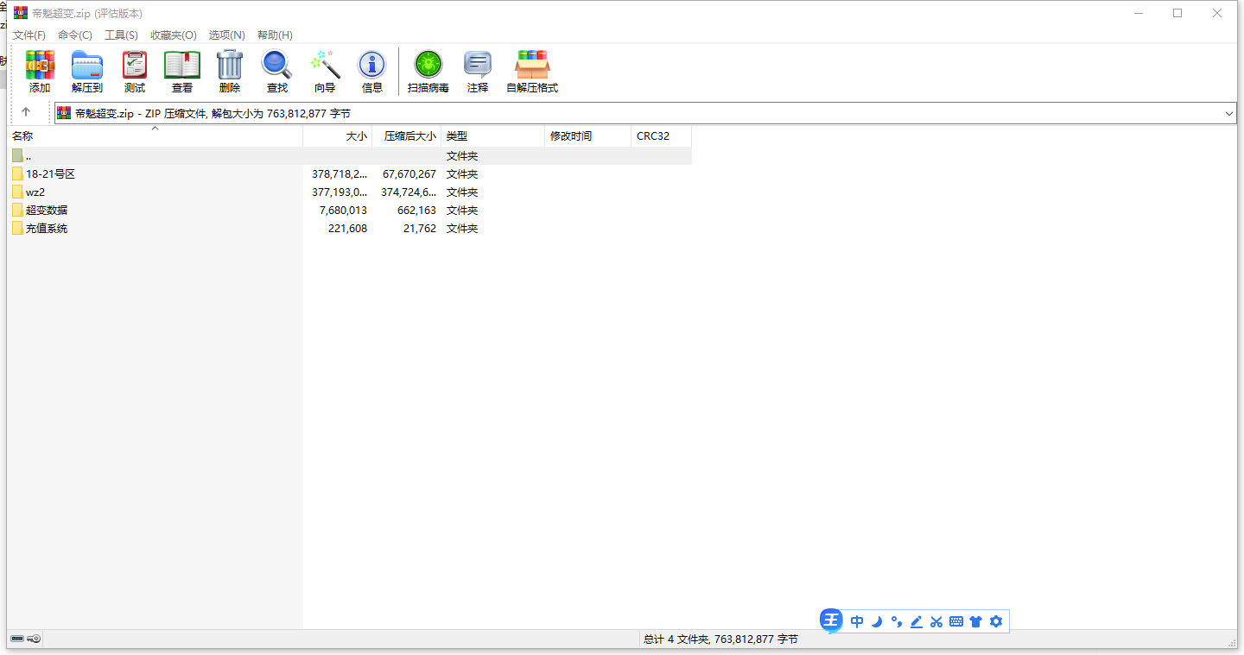Click the Add (添加) archive icon

click(40, 66)
